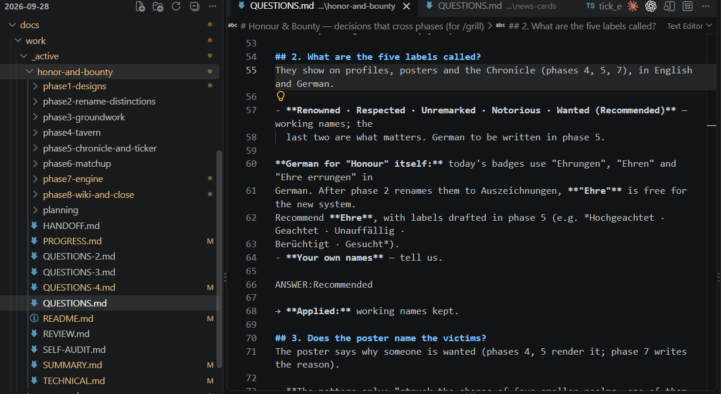
Task: Switch to the tick_e TypeScript tab
Action: click(x=603, y=6)
